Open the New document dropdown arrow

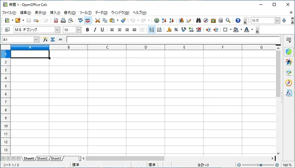tap(12, 20)
